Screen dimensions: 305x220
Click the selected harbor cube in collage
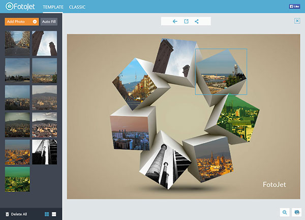tap(221, 72)
